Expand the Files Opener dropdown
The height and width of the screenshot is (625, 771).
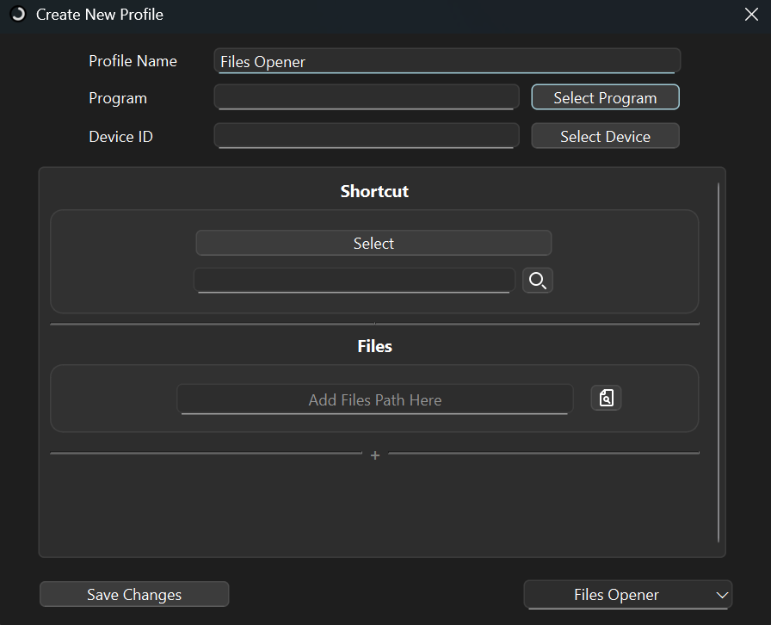pyautogui.click(x=627, y=595)
